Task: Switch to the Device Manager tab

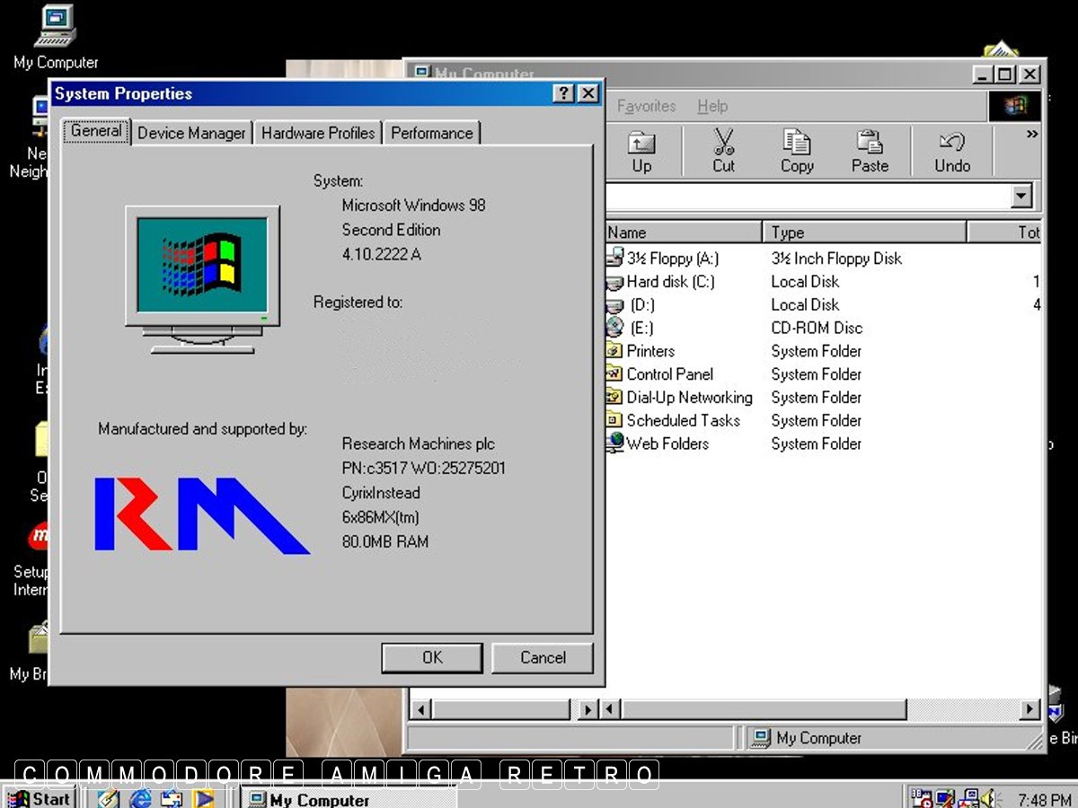Action: click(191, 133)
